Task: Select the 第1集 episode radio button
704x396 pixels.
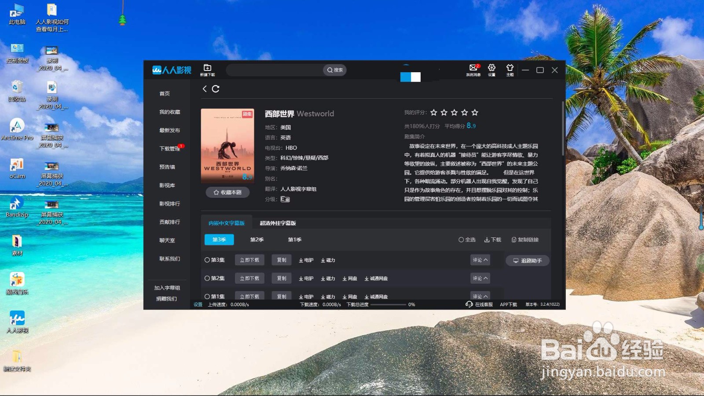Action: [207, 296]
